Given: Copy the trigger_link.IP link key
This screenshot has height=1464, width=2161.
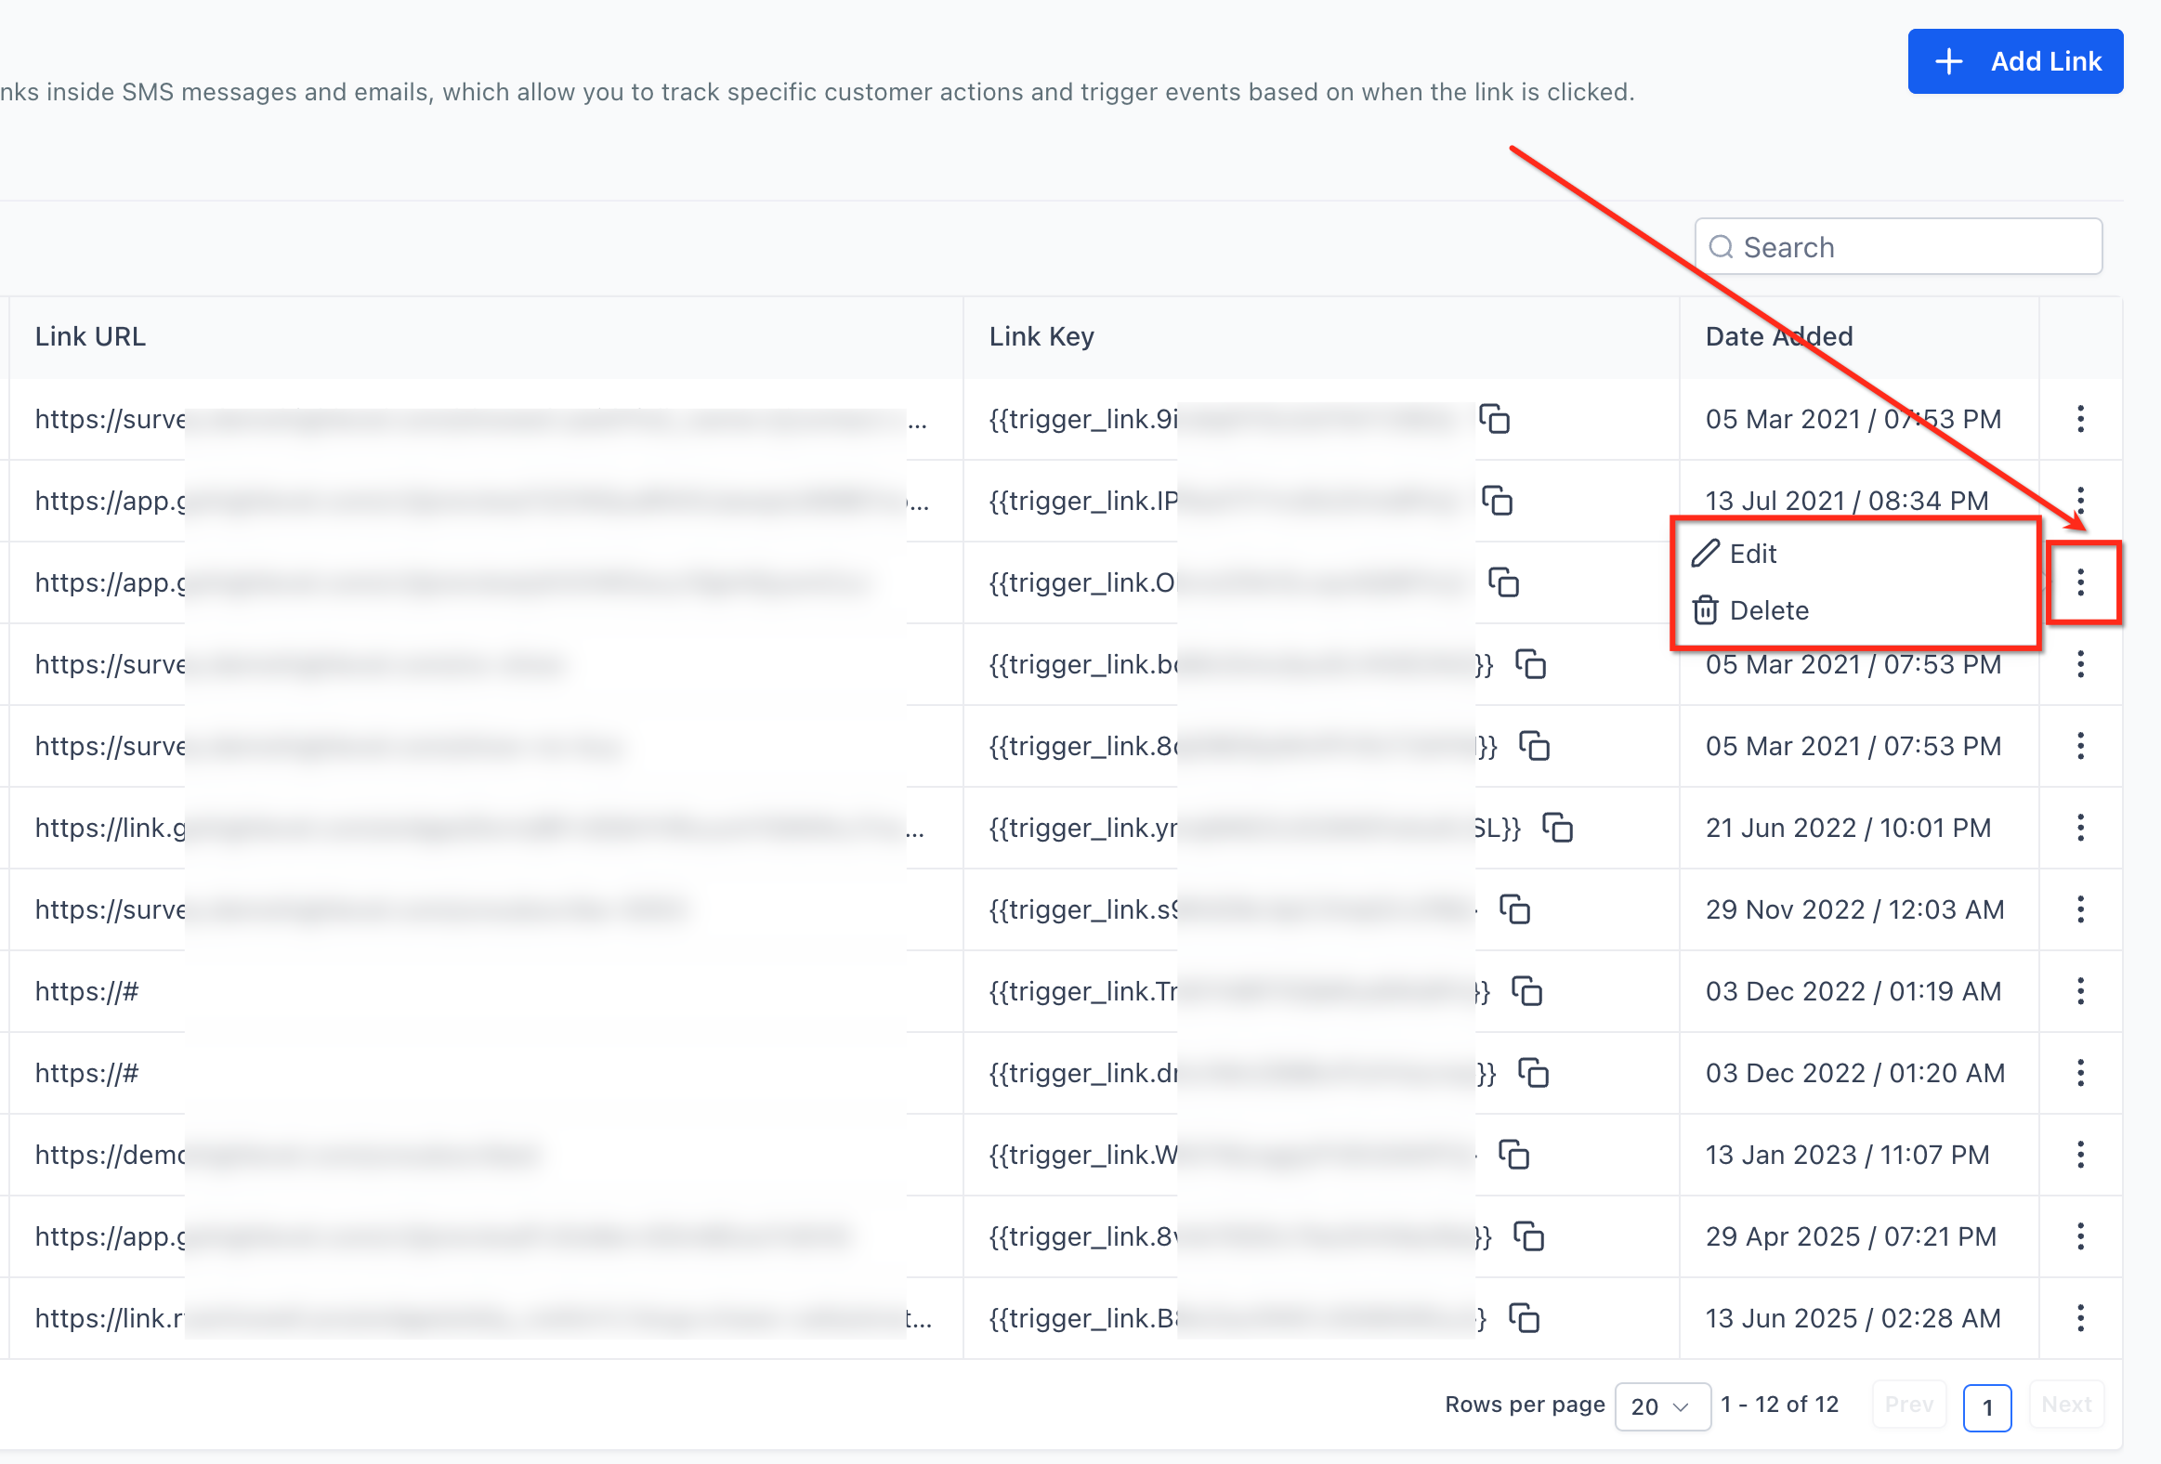Looking at the screenshot, I should 1497,501.
